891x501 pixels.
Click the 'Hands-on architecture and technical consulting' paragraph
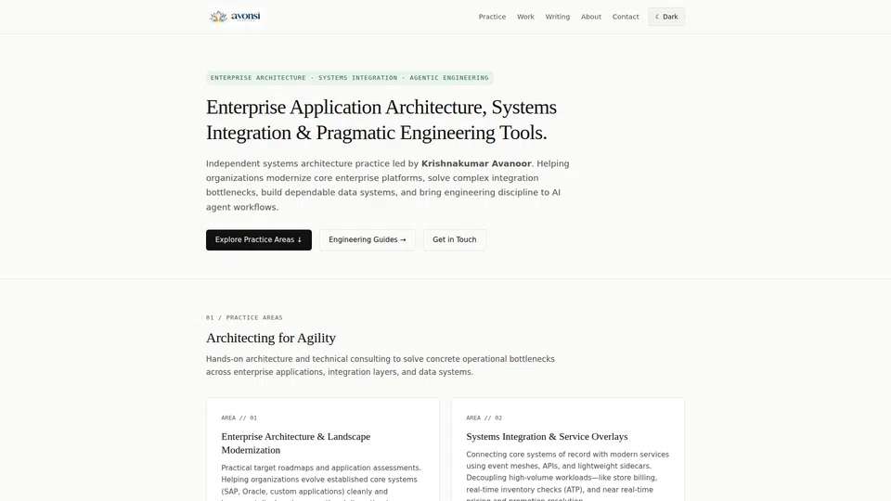381,366
